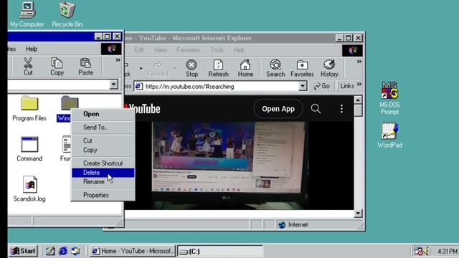Open the Help menu in Internet Explorer
This screenshot has height=258, width=459.
click(x=239, y=50)
